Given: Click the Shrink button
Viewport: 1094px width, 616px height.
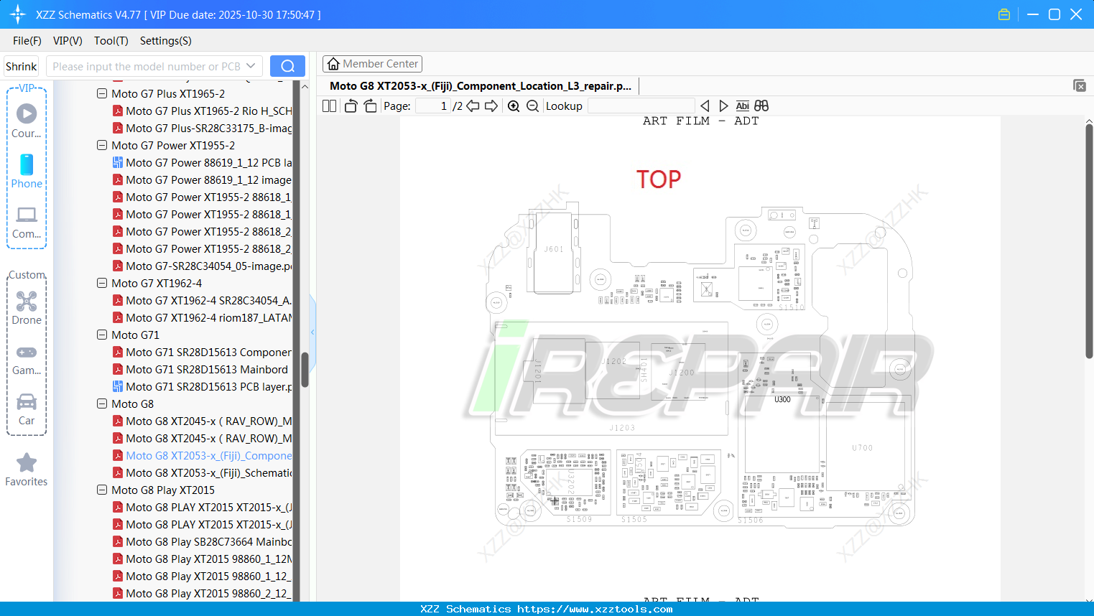Looking at the screenshot, I should click(x=21, y=65).
